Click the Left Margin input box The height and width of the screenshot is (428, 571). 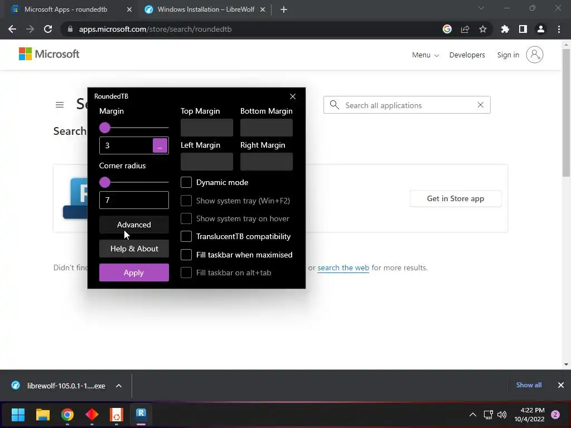pyautogui.click(x=207, y=162)
